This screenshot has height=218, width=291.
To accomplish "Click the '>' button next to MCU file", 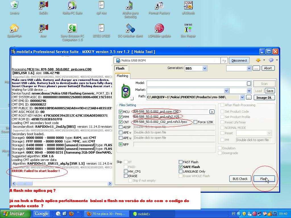I will point(212,112).
